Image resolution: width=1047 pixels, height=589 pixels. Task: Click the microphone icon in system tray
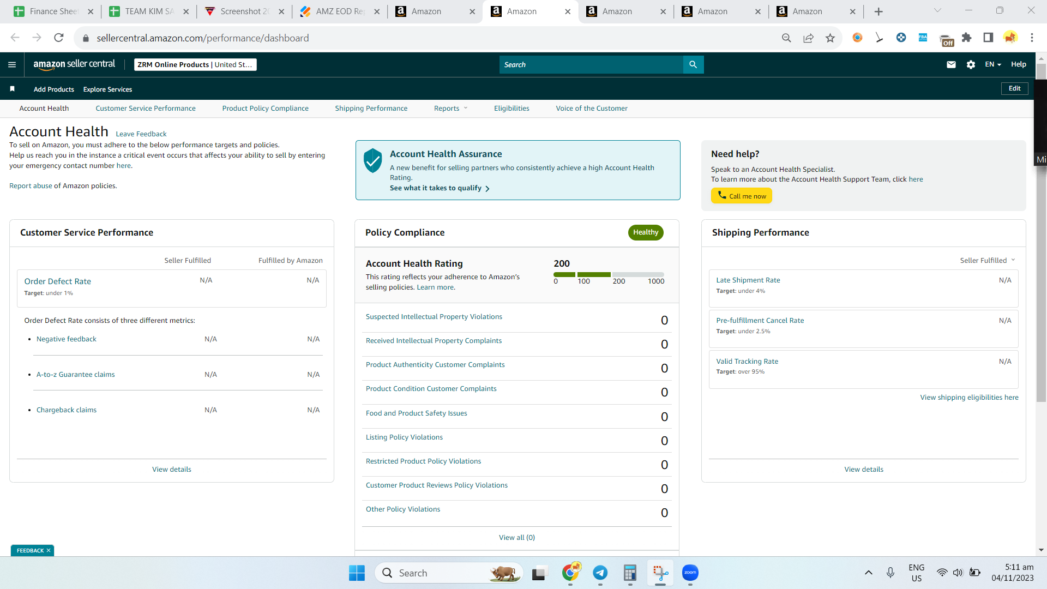point(890,573)
